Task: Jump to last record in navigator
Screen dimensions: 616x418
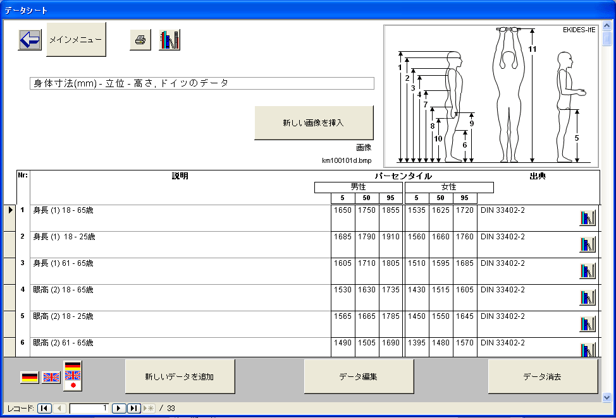Action: coord(133,409)
